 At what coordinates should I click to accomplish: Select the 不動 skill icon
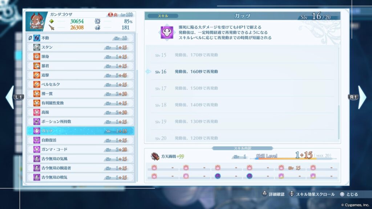[x=37, y=38]
